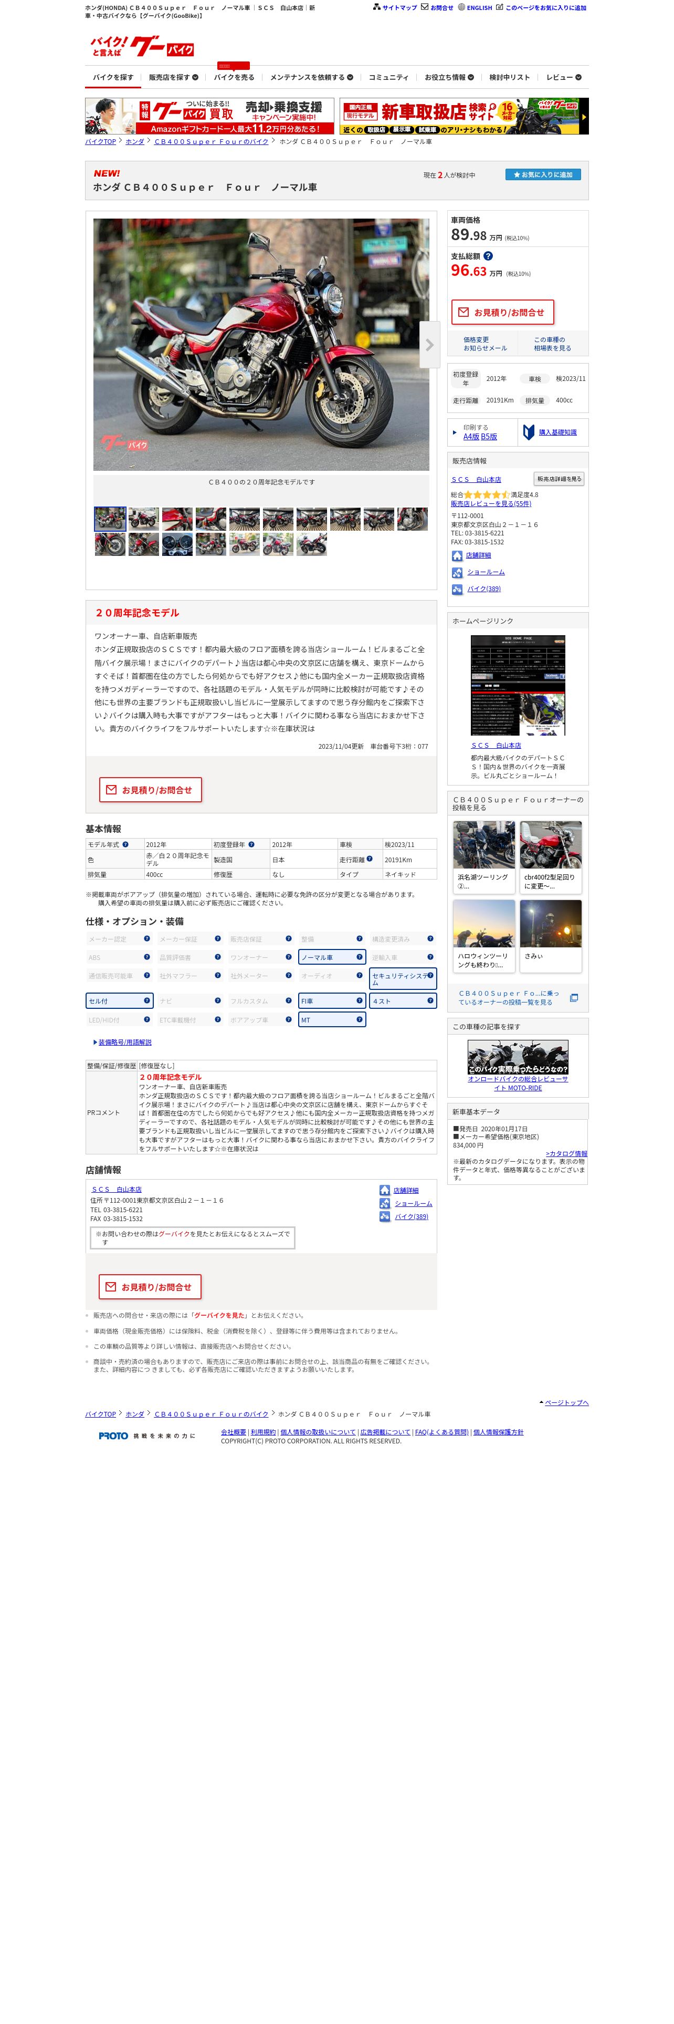Click the help icon beside 支払総額
Viewport: 674px width, 2024px height.
pyautogui.click(x=488, y=256)
